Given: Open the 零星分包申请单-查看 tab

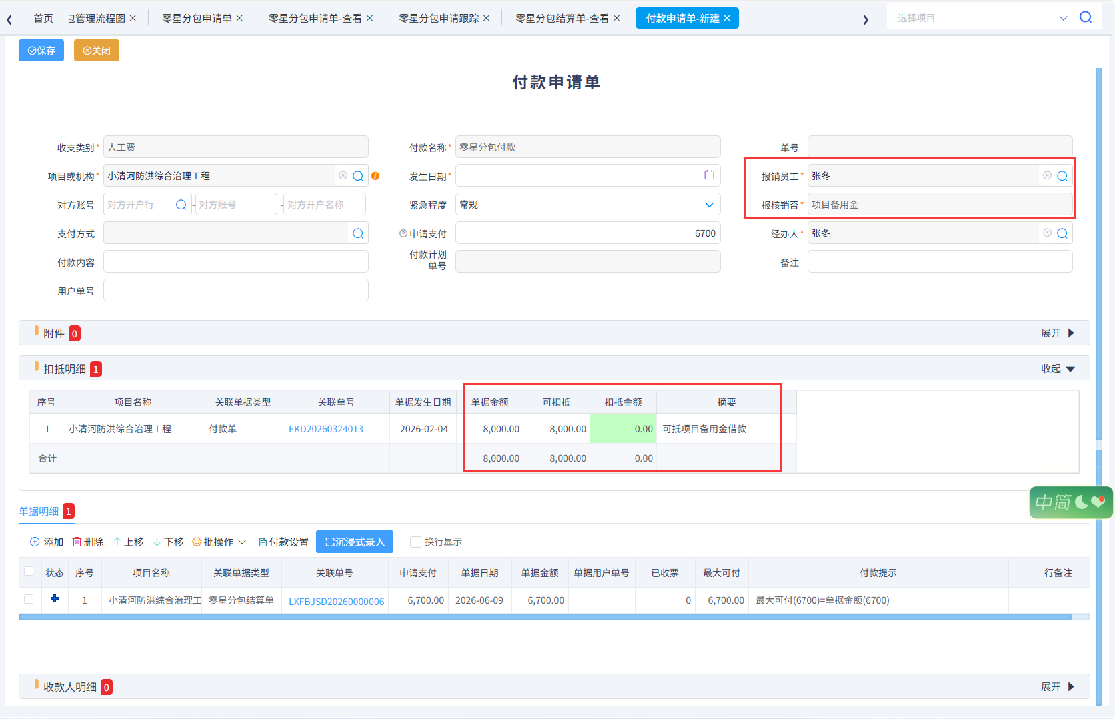Looking at the screenshot, I should coord(315,18).
